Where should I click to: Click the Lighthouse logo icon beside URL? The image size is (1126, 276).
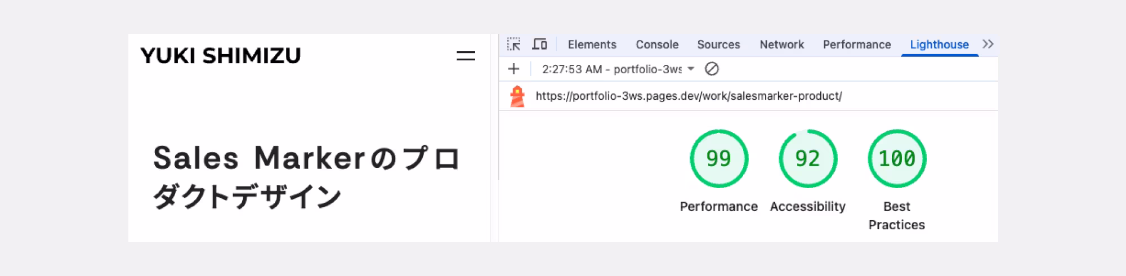click(x=517, y=96)
